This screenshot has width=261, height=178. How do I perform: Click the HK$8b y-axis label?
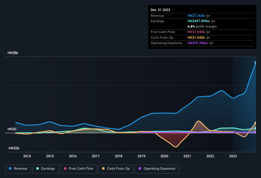[x=13, y=53]
